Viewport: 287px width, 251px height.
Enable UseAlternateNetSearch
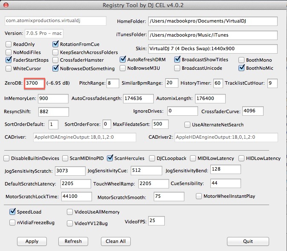pyautogui.click(x=187, y=125)
